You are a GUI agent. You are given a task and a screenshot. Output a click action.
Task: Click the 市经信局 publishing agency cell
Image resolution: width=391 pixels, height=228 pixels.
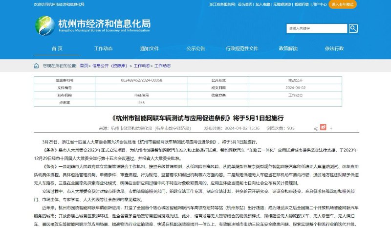point(141,95)
